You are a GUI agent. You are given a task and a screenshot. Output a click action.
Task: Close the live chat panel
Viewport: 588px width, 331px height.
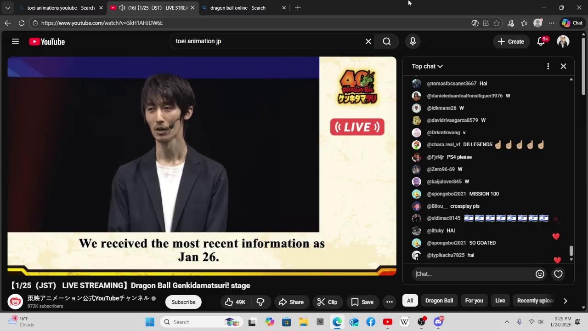pyautogui.click(x=563, y=66)
